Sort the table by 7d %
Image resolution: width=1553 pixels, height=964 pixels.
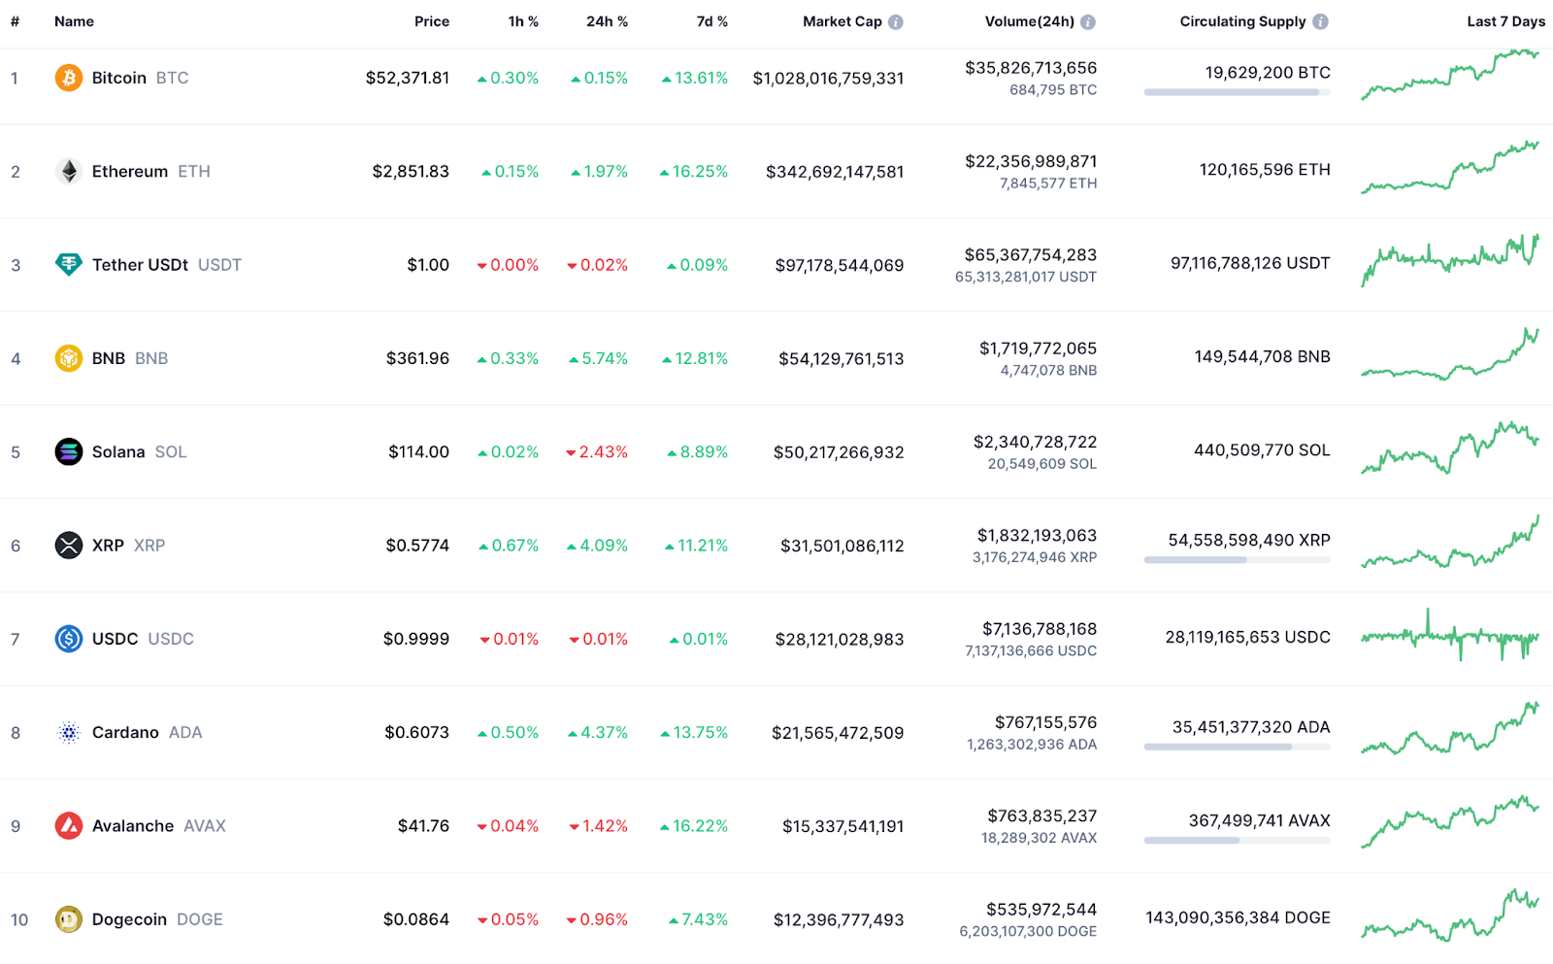pos(711,21)
